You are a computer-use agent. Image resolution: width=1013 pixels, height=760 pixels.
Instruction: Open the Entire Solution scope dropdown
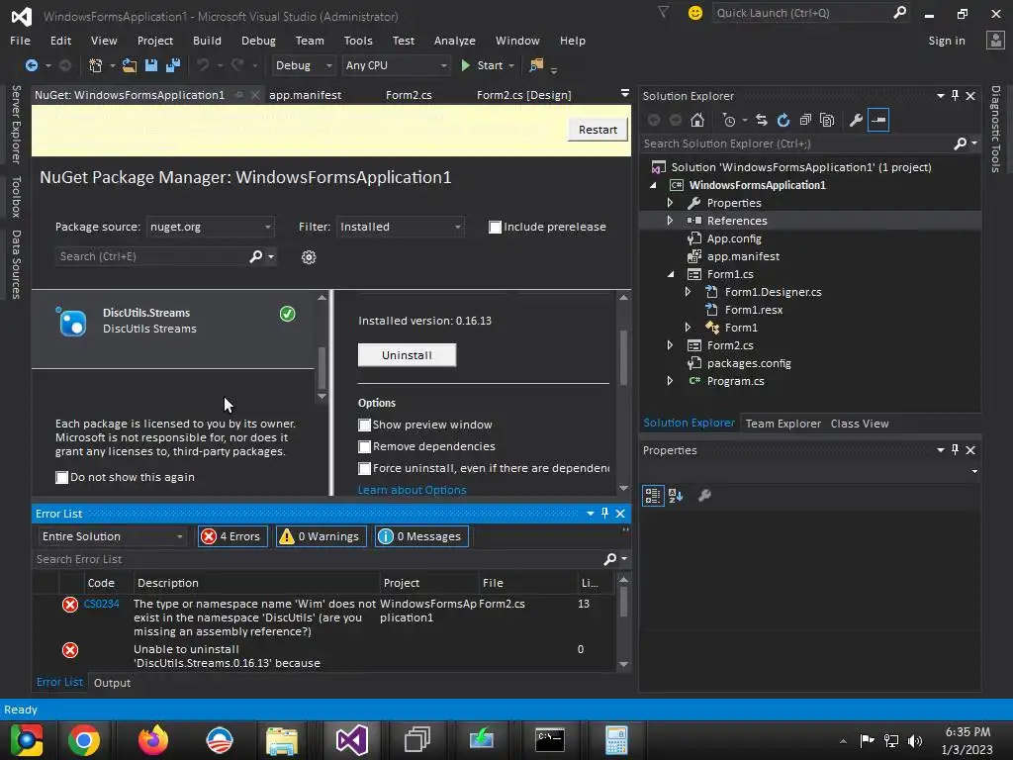[113, 536]
